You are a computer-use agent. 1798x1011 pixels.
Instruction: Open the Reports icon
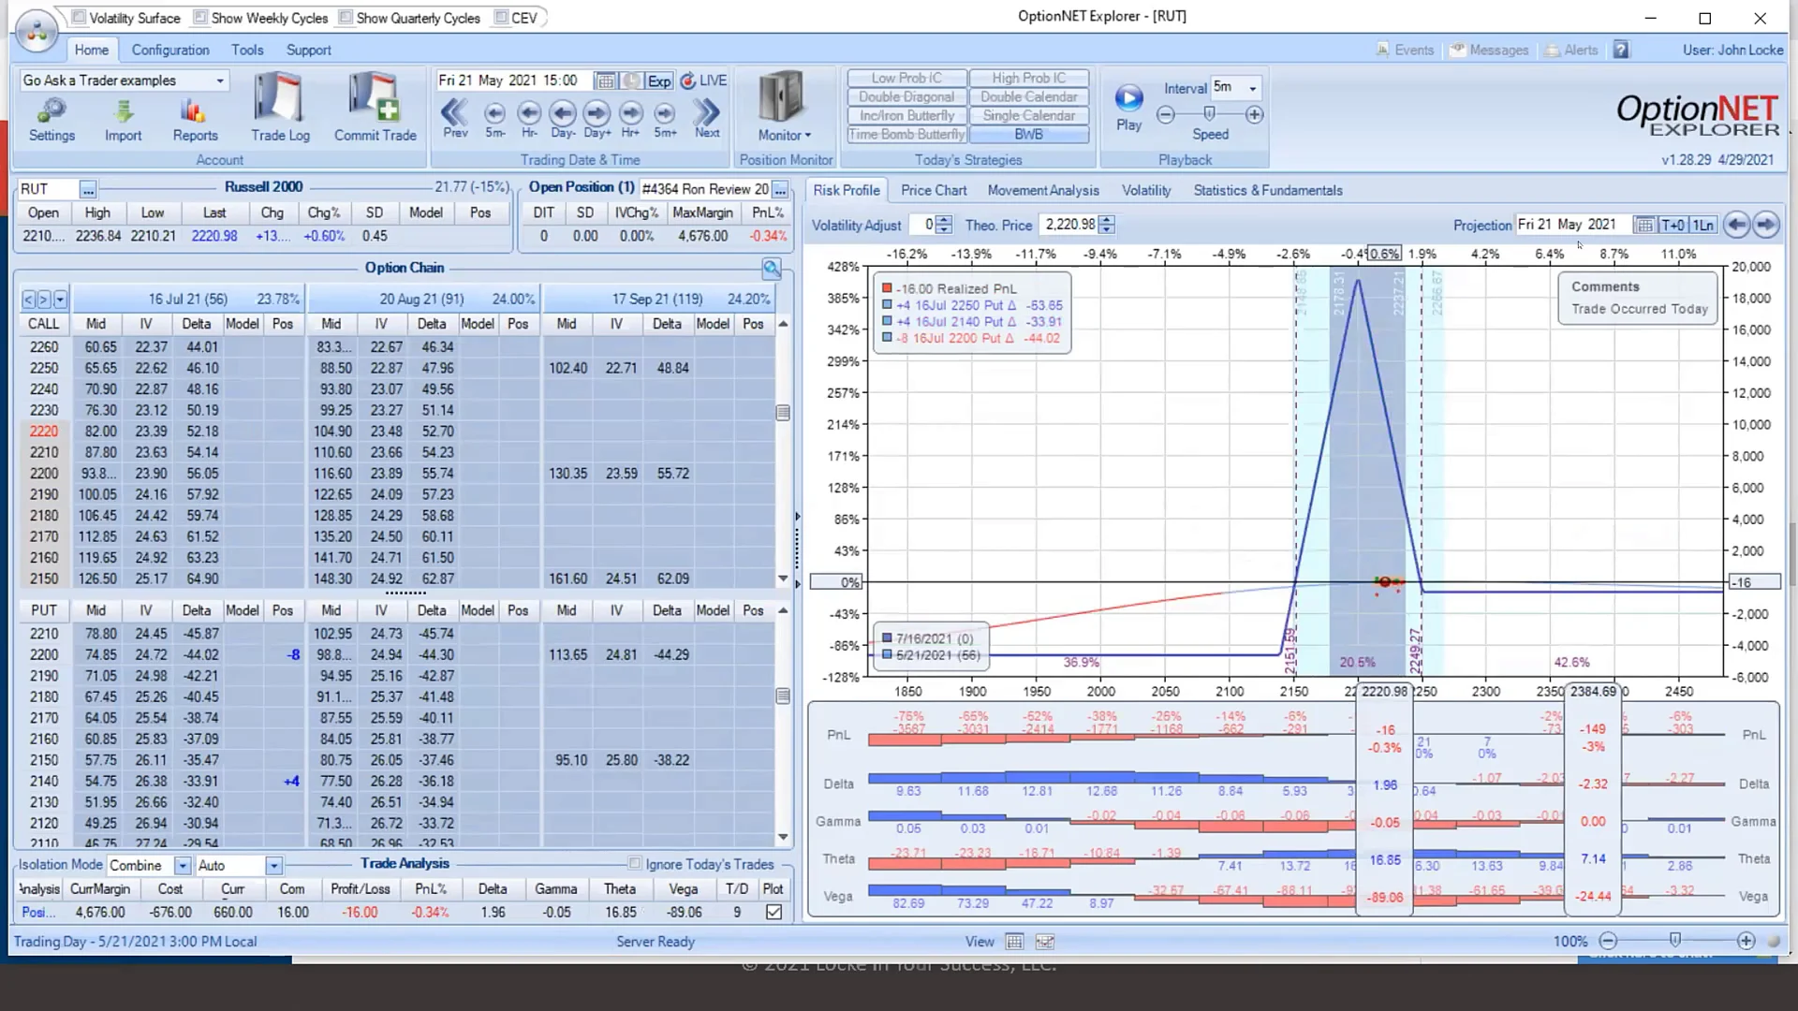195,120
